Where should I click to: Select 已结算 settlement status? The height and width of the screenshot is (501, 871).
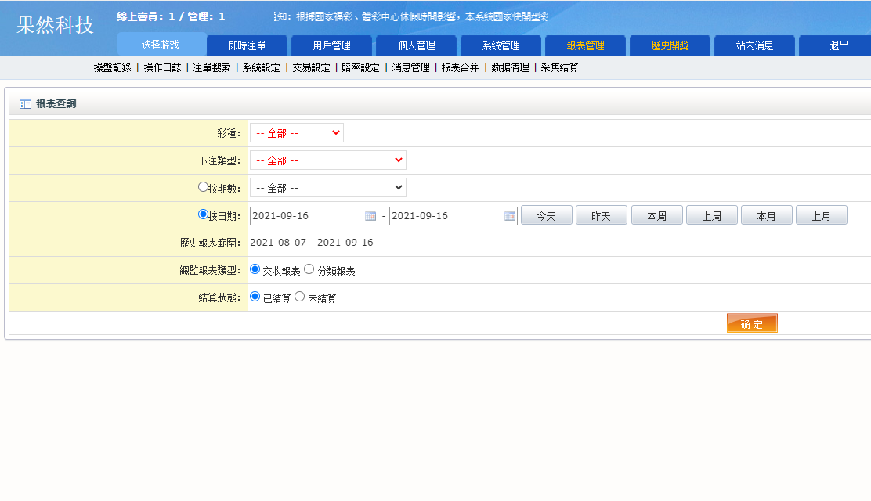(x=254, y=297)
